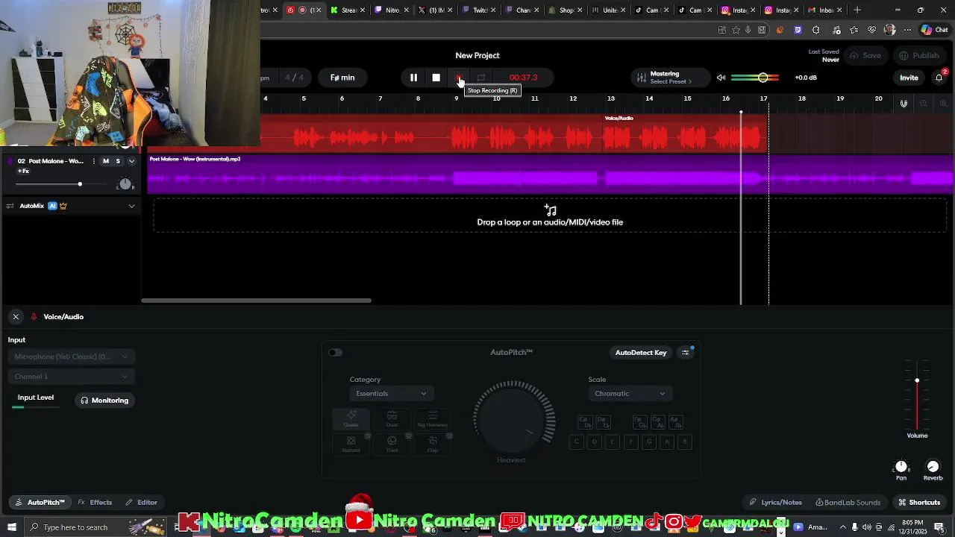Click the AutoMix AI badge
Viewport: 955px width, 537px height.
52,206
